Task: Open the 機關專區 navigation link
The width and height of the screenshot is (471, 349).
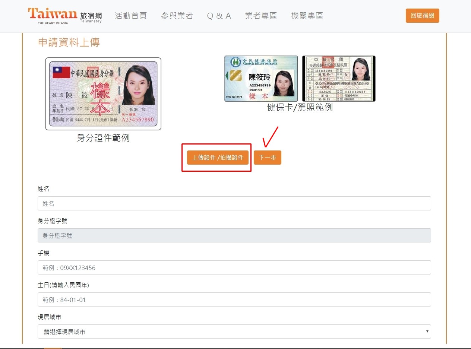Action: (307, 16)
